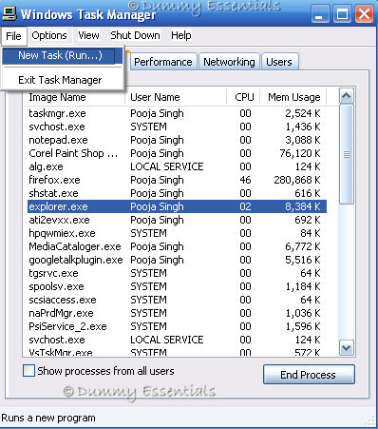The width and height of the screenshot is (378, 429).
Task: Click explorer.exe memory value 8,384 K
Action: pyautogui.click(x=303, y=206)
